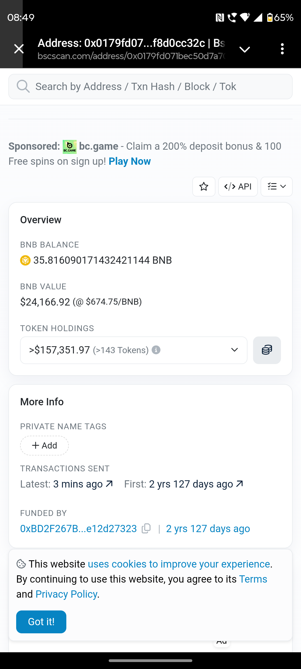Viewport: 301px width, 669px height.
Task: Copy the funded-by address icon
Action: pyautogui.click(x=146, y=529)
